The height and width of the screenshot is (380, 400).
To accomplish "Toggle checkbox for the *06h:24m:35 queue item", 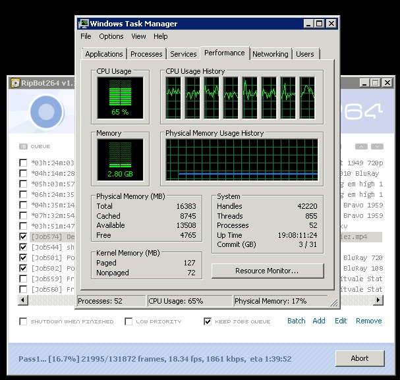I will (23, 194).
